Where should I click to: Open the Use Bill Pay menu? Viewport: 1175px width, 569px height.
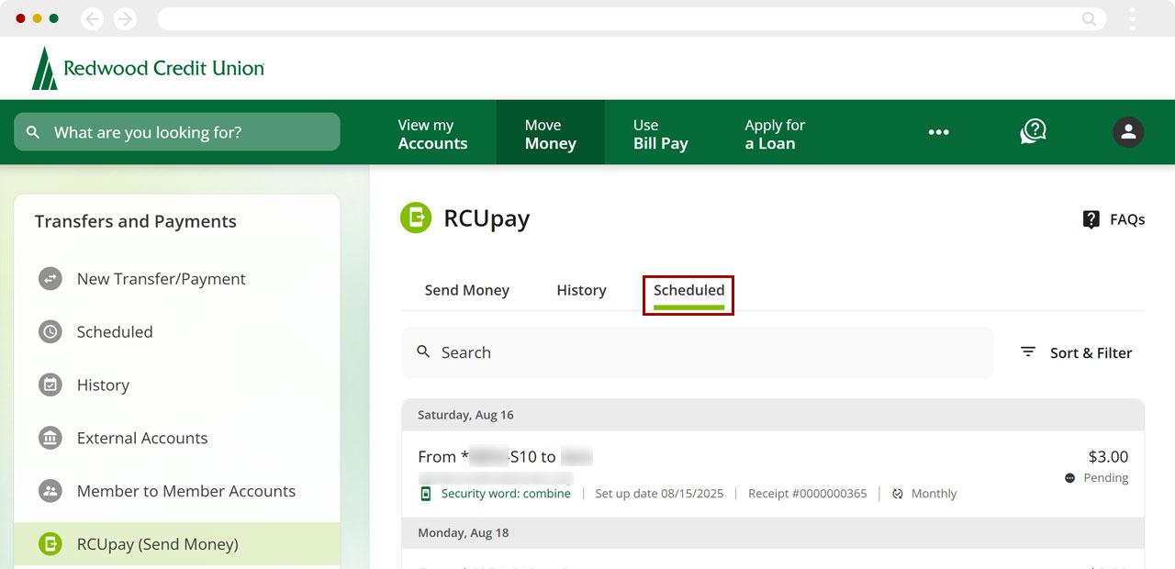(x=660, y=134)
